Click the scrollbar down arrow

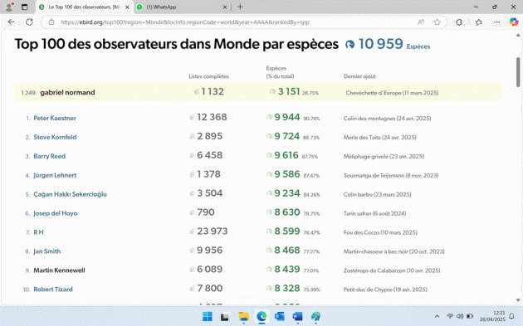coord(518,300)
